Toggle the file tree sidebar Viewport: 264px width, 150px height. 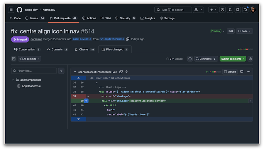click(14, 59)
